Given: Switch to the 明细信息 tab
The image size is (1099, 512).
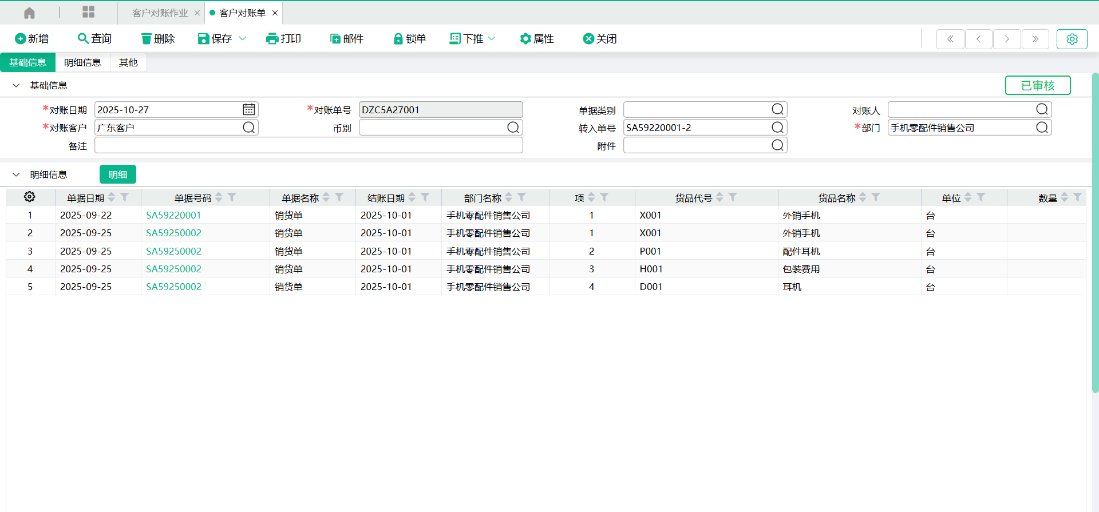Looking at the screenshot, I should pyautogui.click(x=82, y=63).
